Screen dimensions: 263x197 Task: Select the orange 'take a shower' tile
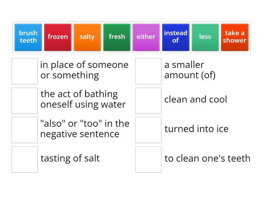click(234, 37)
